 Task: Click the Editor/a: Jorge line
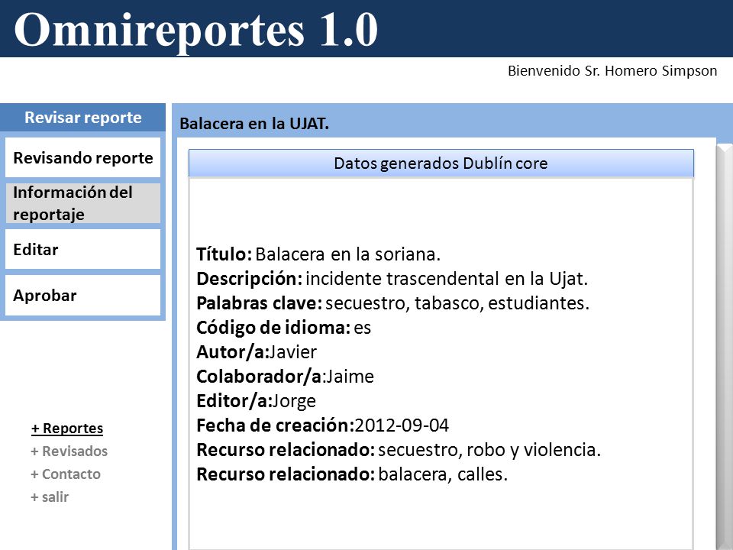(x=257, y=401)
